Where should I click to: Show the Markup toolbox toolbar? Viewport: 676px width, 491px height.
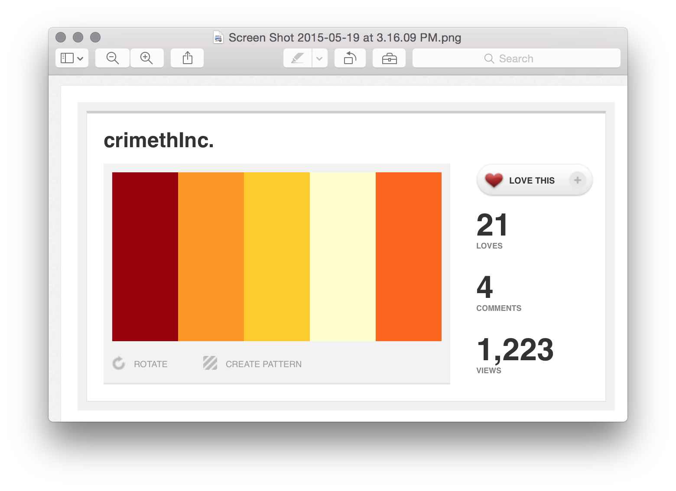pyautogui.click(x=389, y=58)
